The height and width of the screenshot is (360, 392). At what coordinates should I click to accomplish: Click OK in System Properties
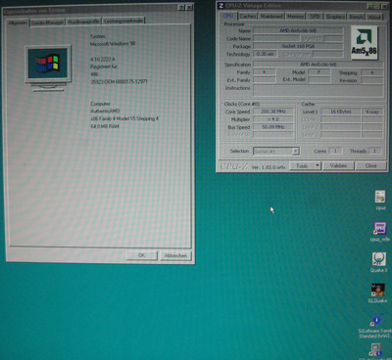point(142,255)
